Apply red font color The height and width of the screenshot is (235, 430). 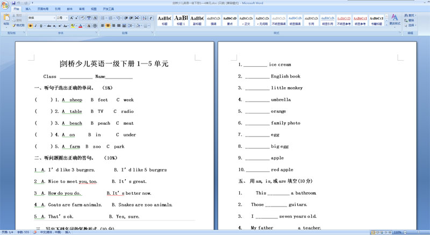80,26
